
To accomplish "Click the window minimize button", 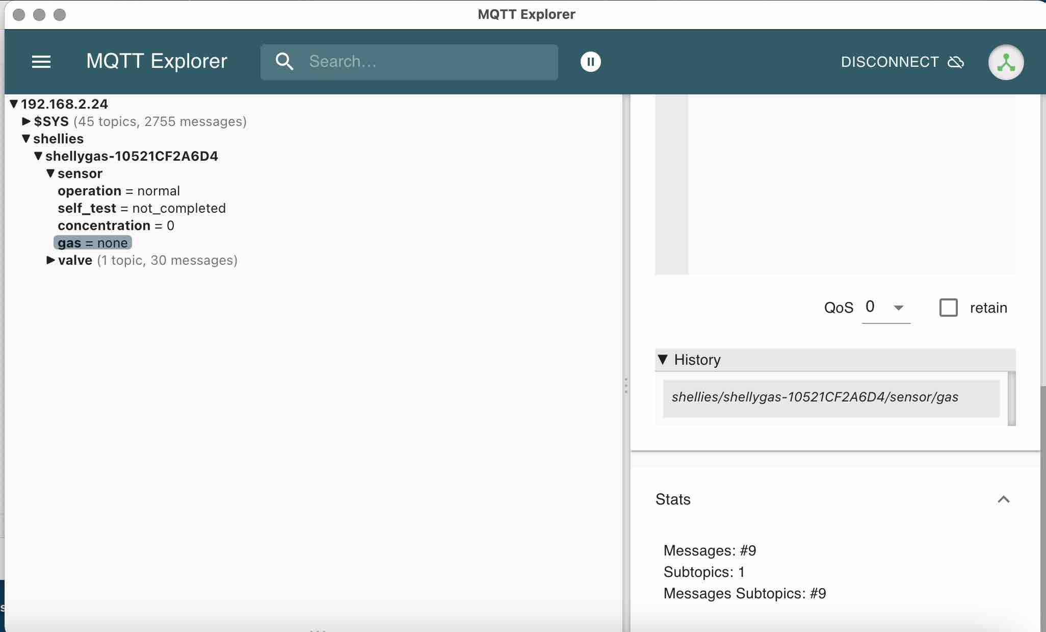I will click(39, 14).
